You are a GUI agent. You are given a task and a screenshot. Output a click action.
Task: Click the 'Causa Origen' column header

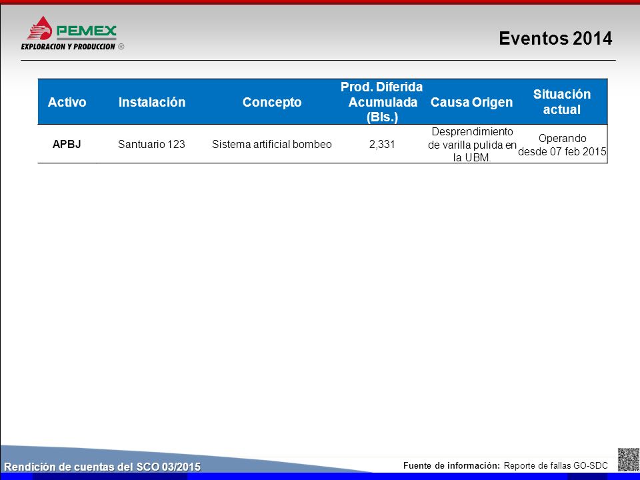471,102
